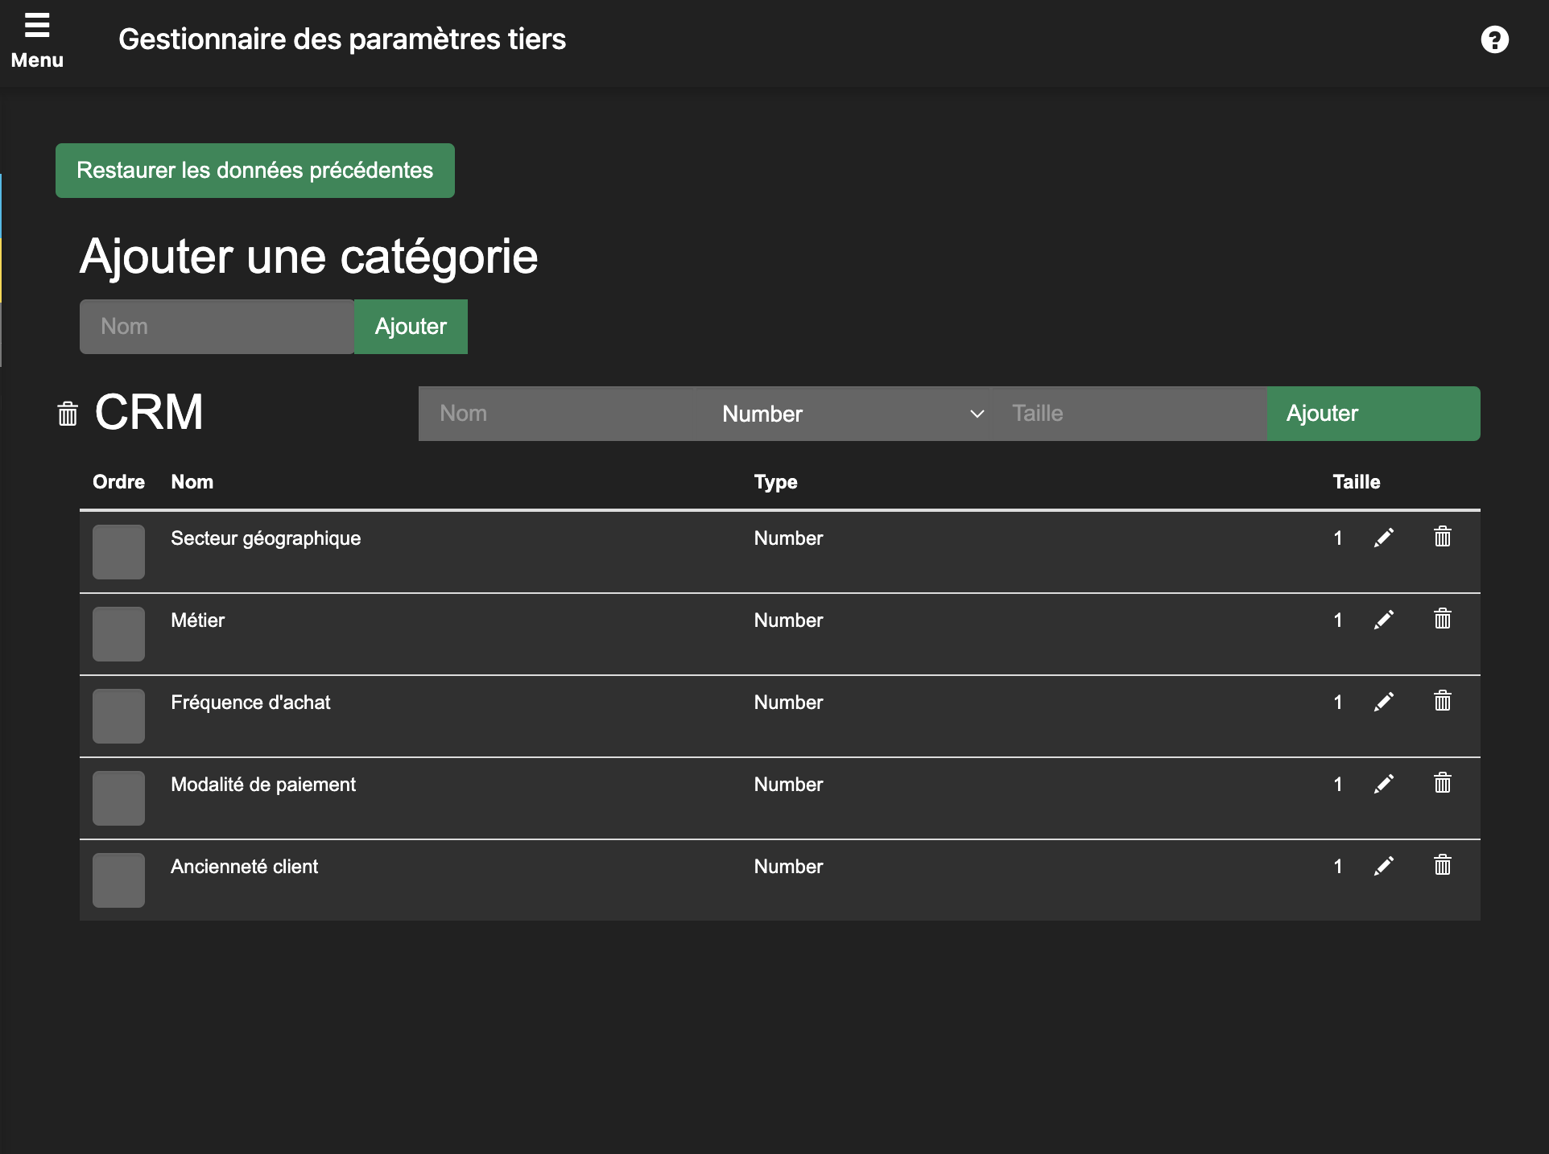Delete the Modalité de paiement row
Image resolution: width=1549 pixels, height=1154 pixels.
[1442, 782]
